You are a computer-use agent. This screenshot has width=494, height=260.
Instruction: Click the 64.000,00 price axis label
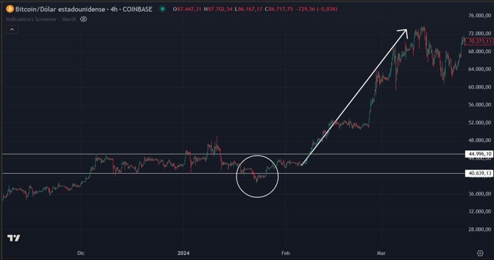click(x=480, y=69)
